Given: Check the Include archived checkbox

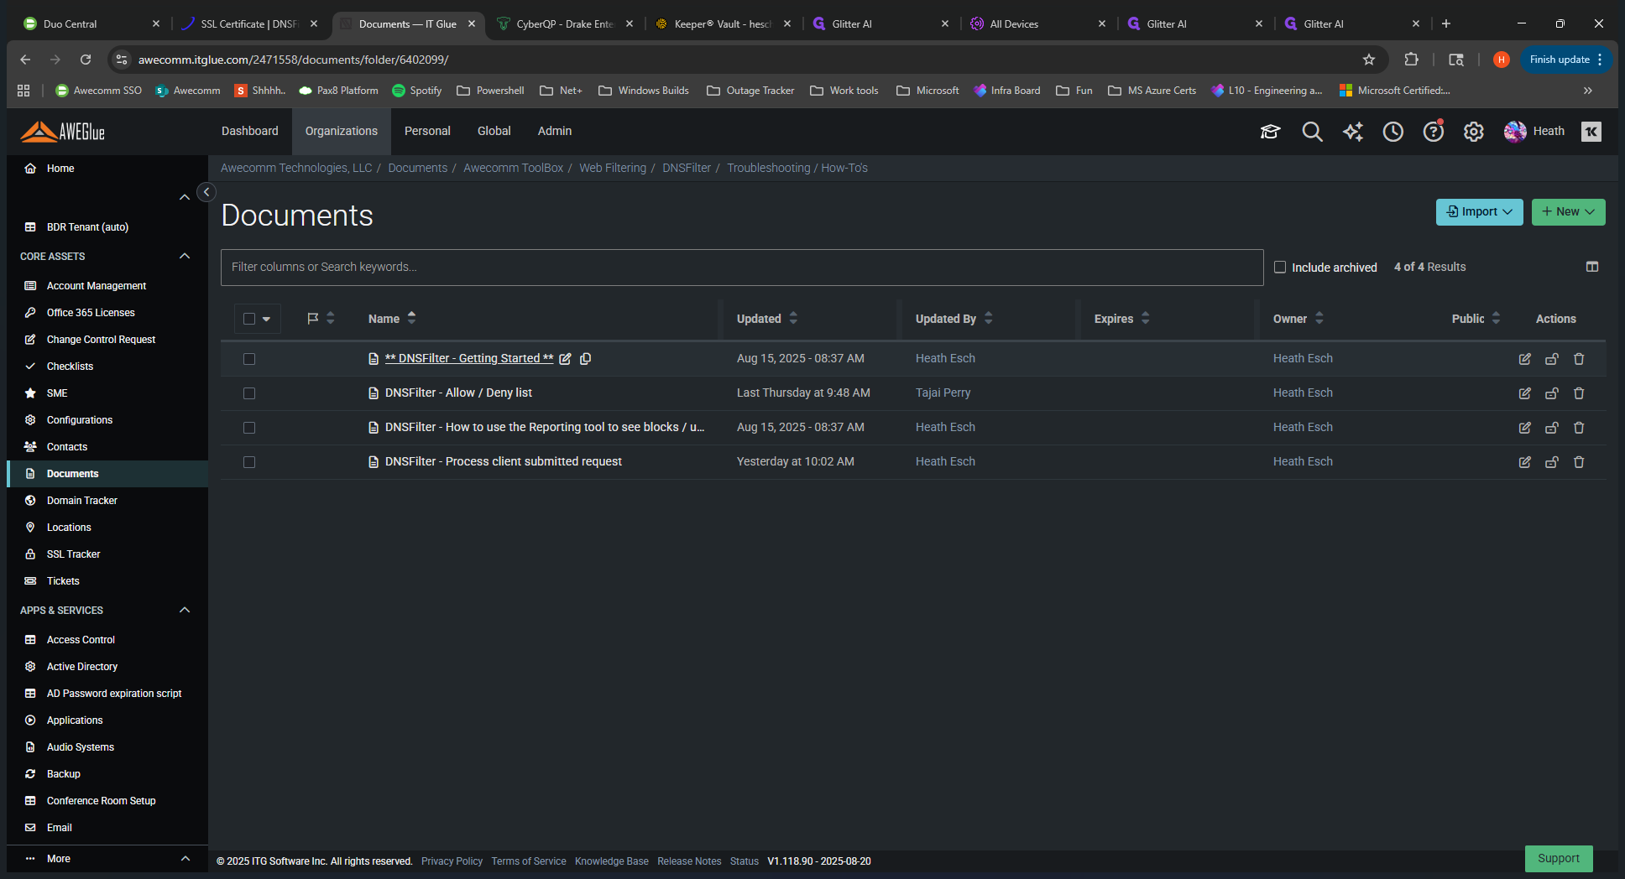Looking at the screenshot, I should (1280, 267).
